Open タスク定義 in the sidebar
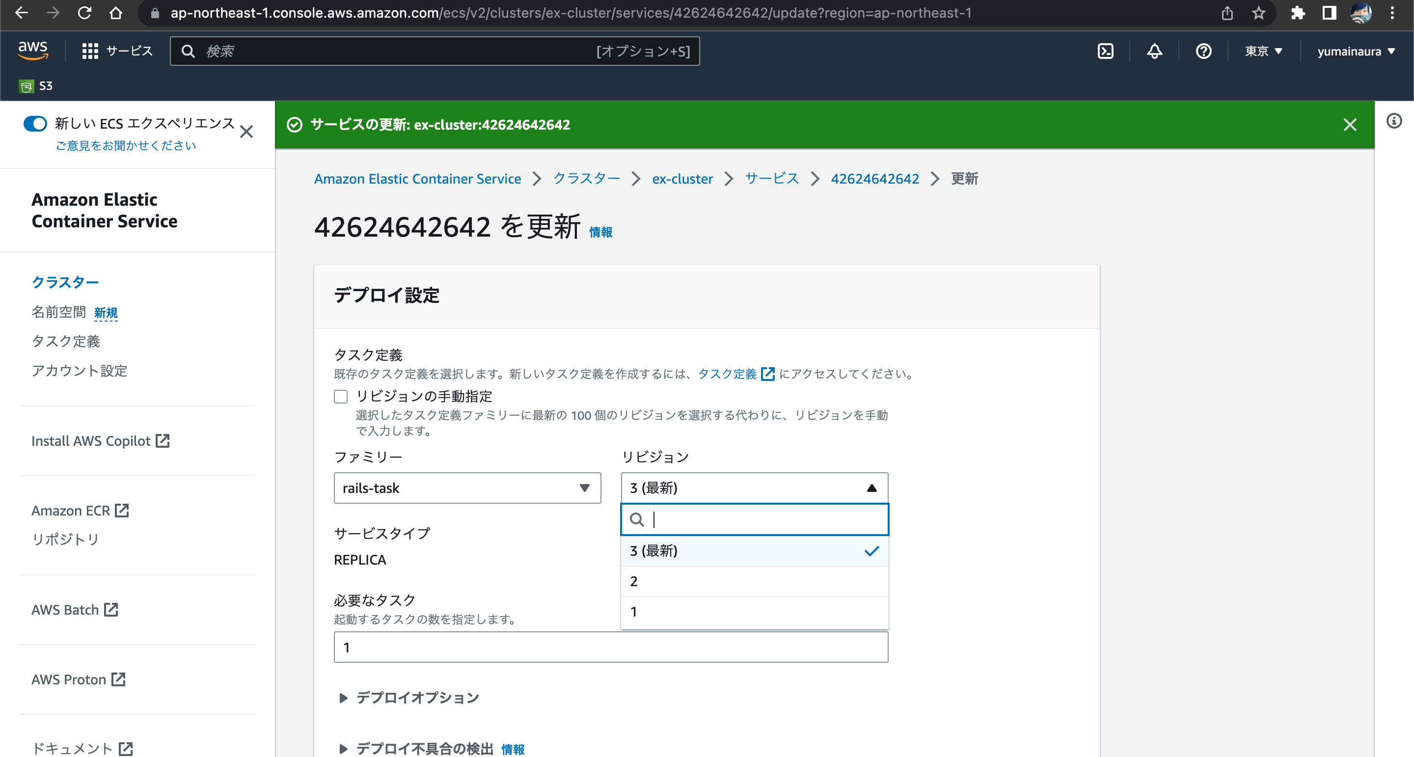1414x757 pixels. tap(66, 342)
